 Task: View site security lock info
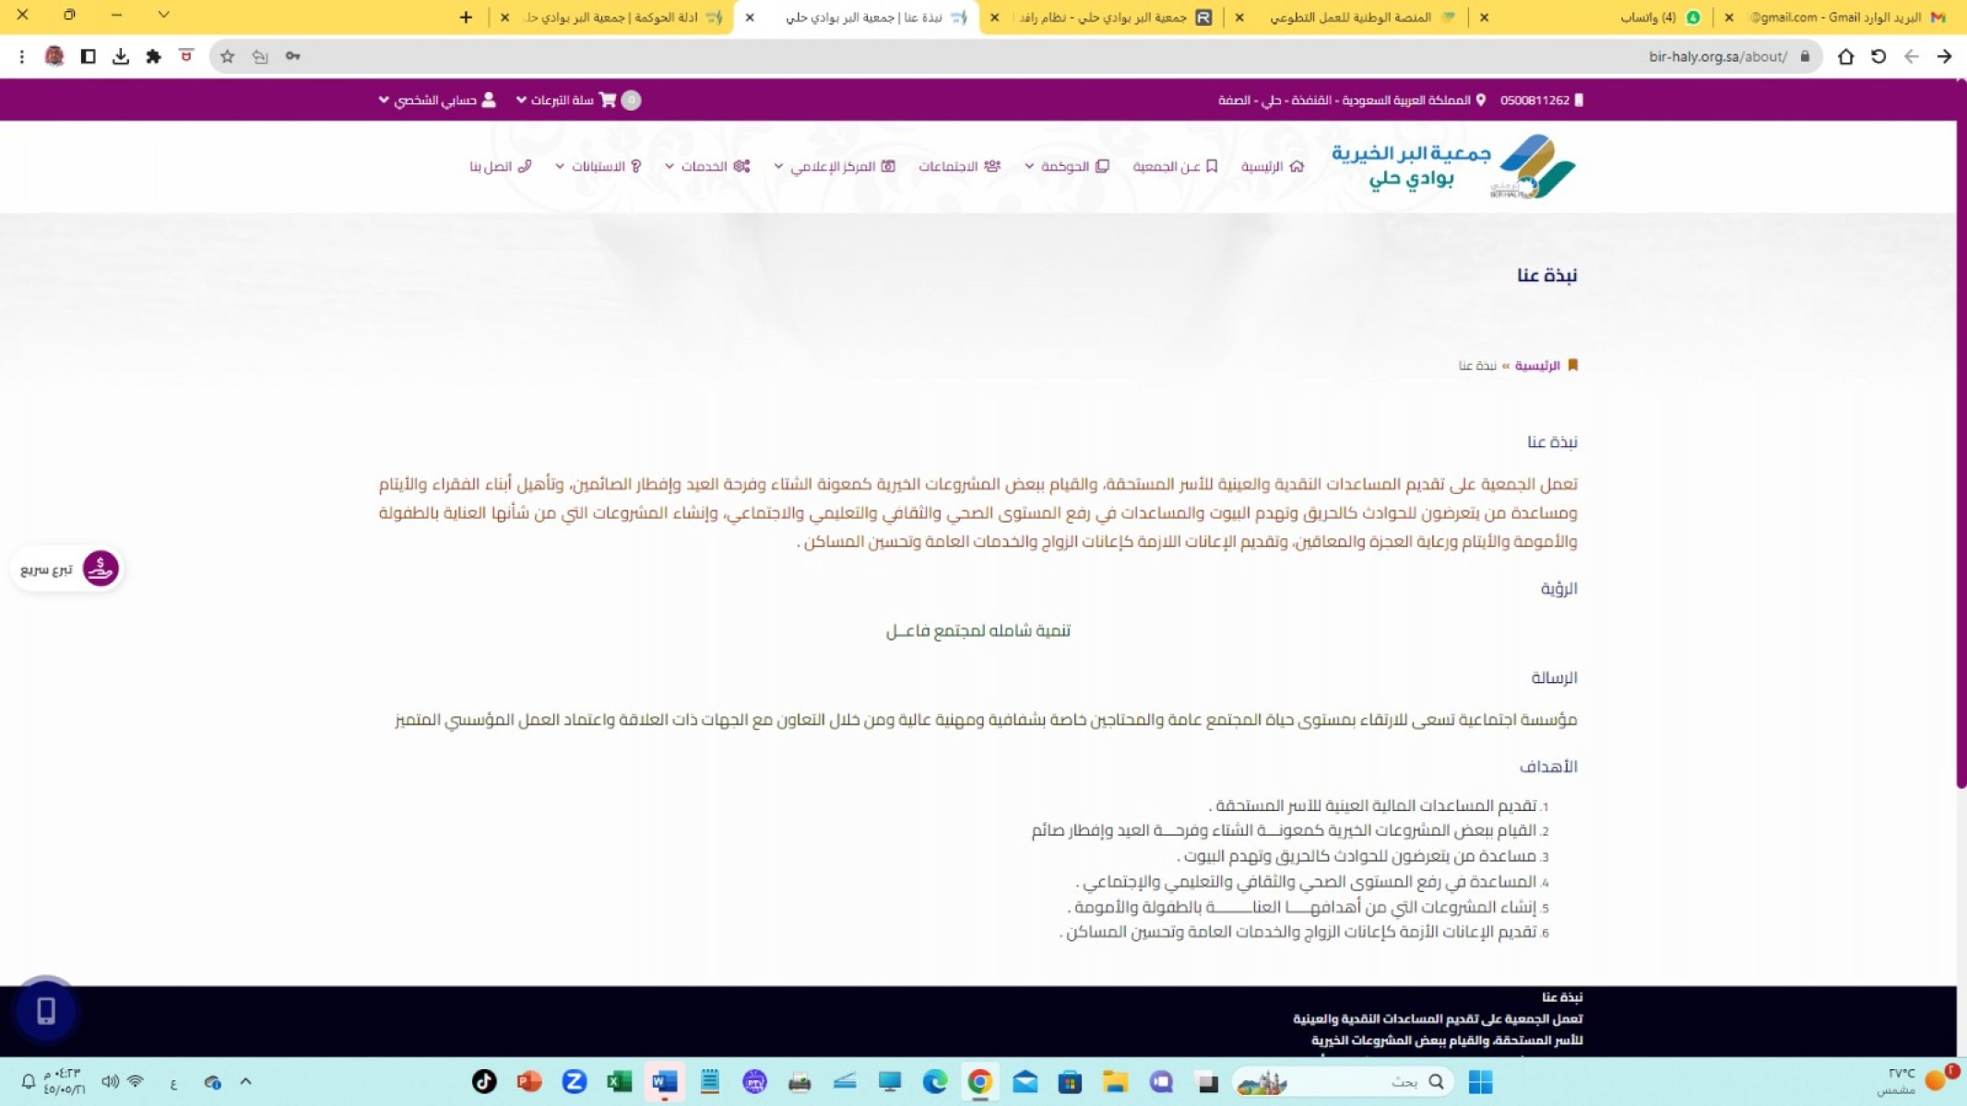[1805, 56]
